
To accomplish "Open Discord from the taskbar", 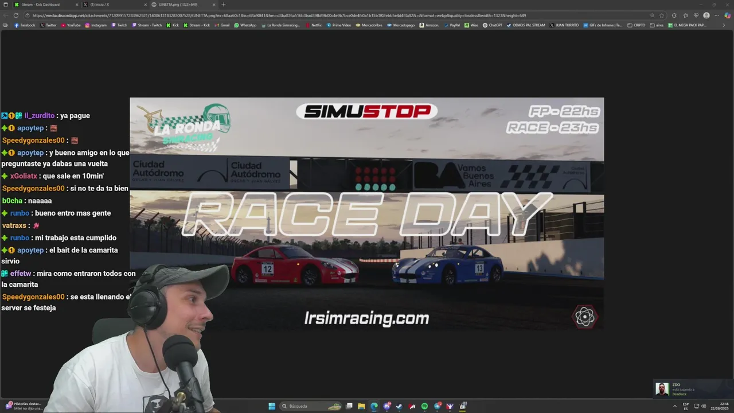I will pyautogui.click(x=386, y=406).
